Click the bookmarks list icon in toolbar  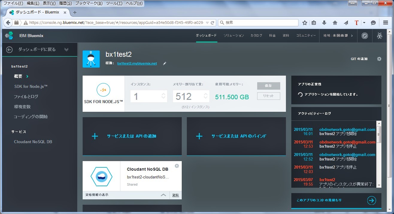click(x=314, y=23)
